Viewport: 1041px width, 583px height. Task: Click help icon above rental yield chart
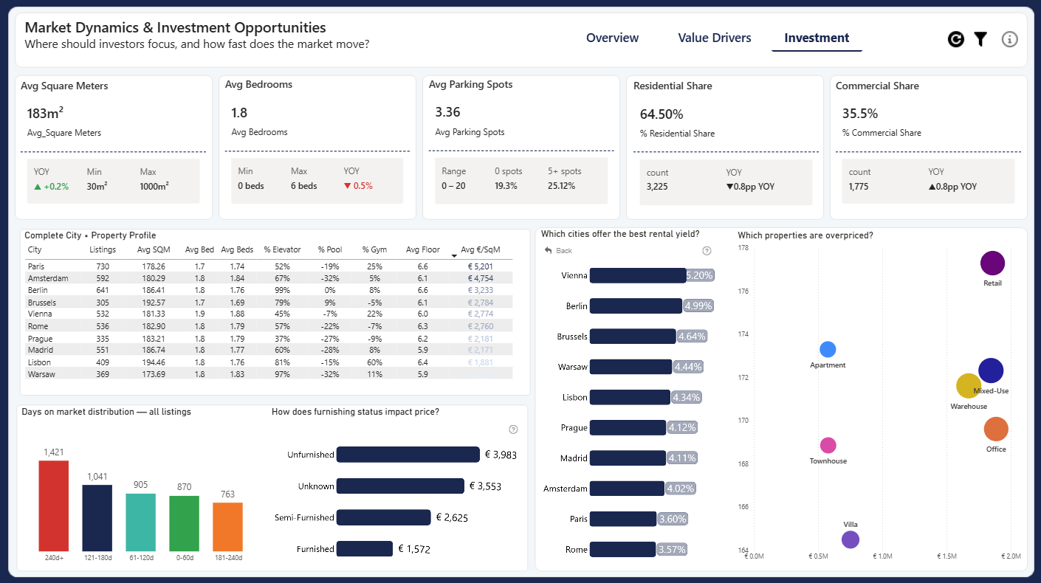point(707,251)
